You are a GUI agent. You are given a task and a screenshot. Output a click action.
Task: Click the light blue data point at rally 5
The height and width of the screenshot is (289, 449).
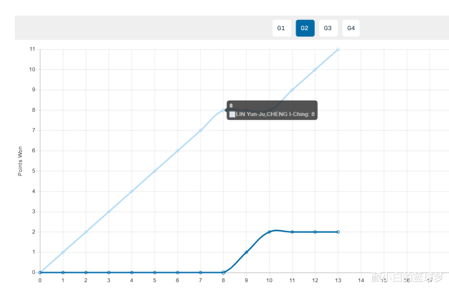click(x=155, y=171)
